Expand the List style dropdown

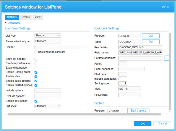[48, 106]
